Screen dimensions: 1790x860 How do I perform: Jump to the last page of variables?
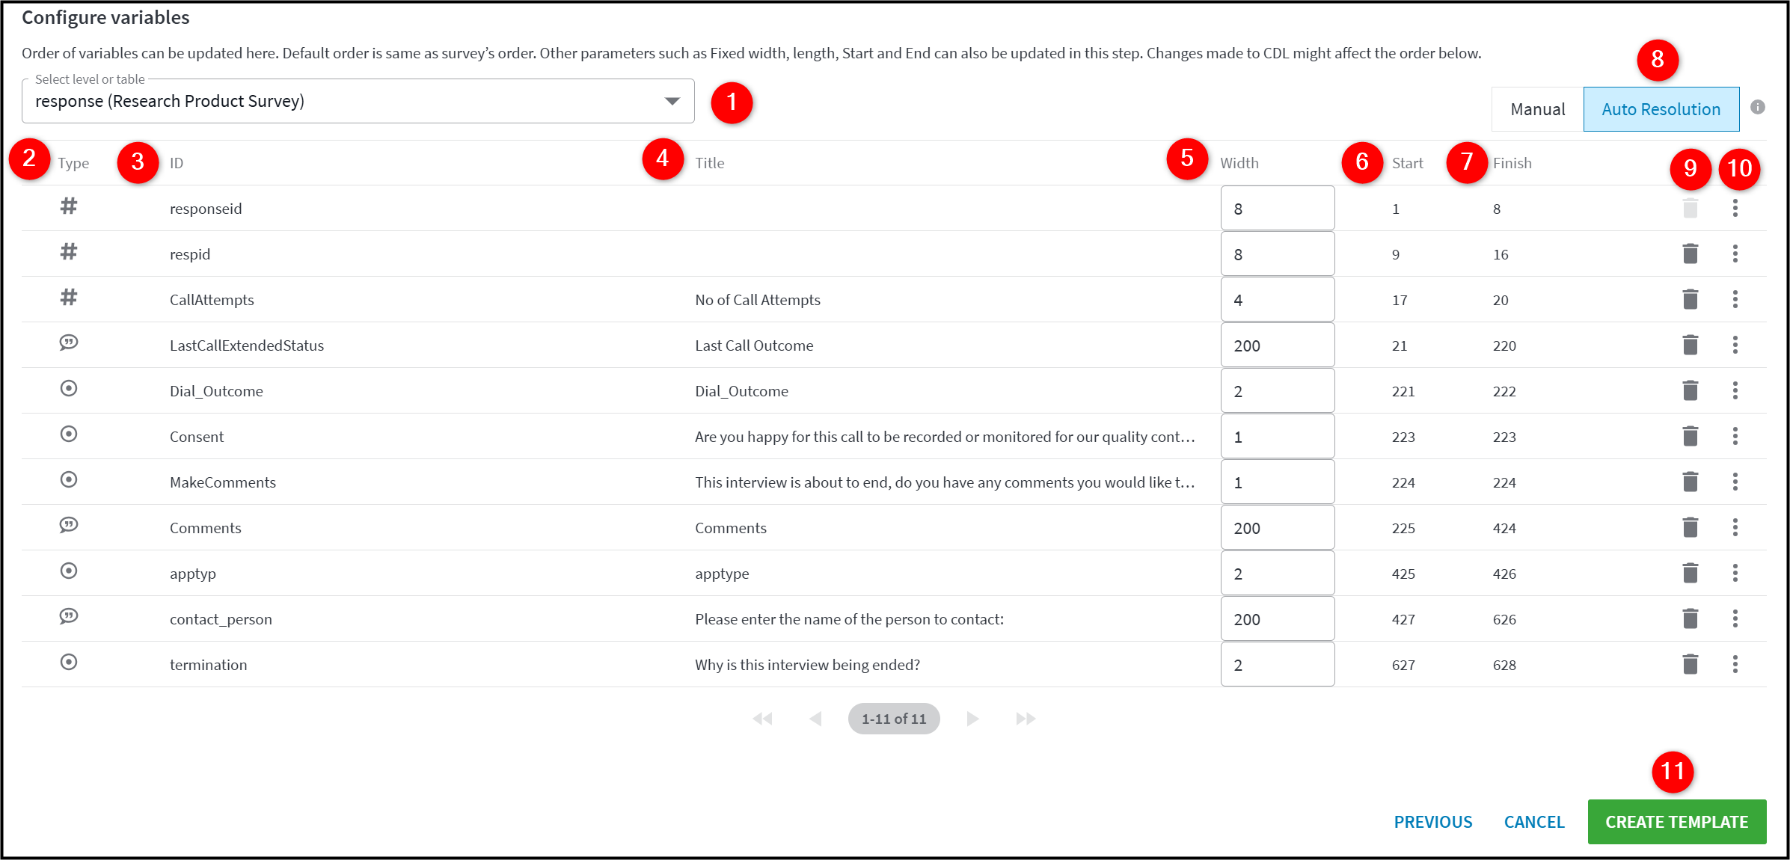pyautogui.click(x=1026, y=719)
